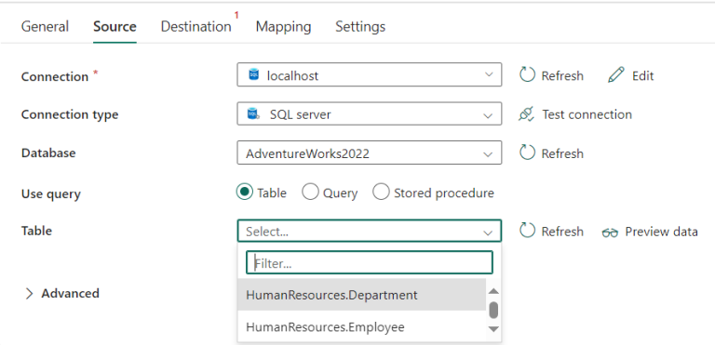Collapse the Table Select dropdown
The height and width of the screenshot is (345, 715).
370,231
